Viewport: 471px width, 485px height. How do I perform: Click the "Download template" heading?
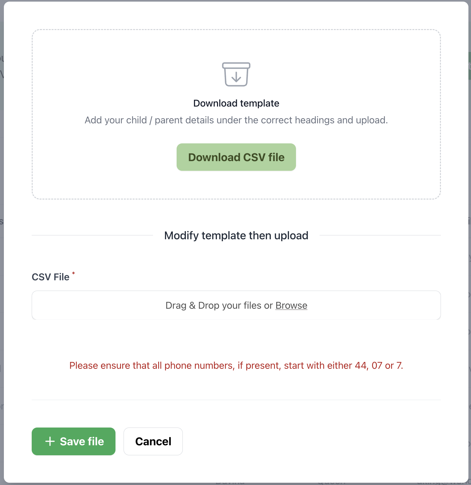pos(236,103)
